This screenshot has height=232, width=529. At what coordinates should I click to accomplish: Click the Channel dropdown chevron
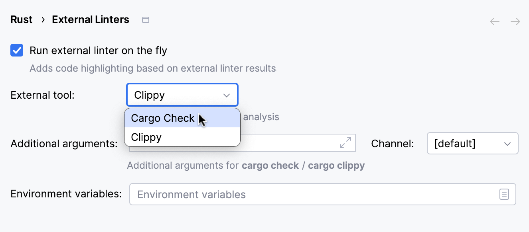pyautogui.click(x=507, y=143)
